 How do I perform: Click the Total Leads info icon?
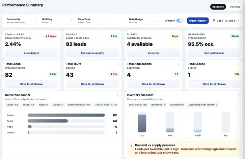click(x=56, y=64)
